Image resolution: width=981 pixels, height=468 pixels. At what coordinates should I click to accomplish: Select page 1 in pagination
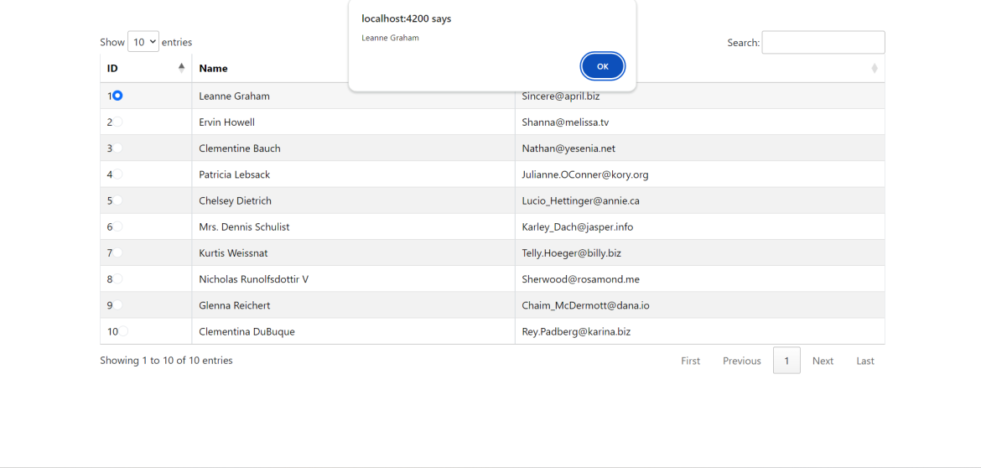[786, 361]
